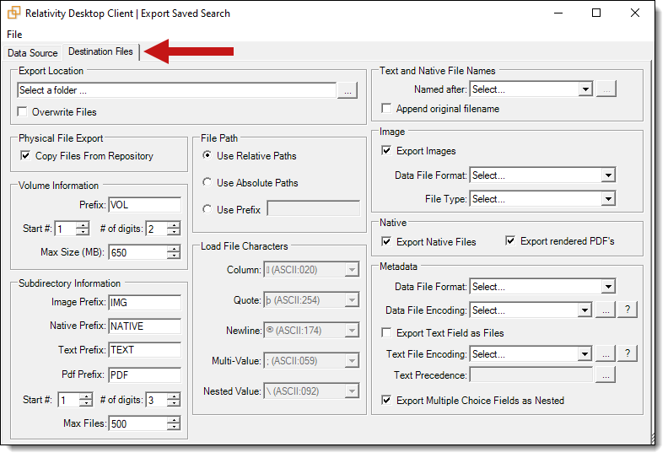Open the image File Type dropdown
668x458 pixels.
tap(607, 199)
